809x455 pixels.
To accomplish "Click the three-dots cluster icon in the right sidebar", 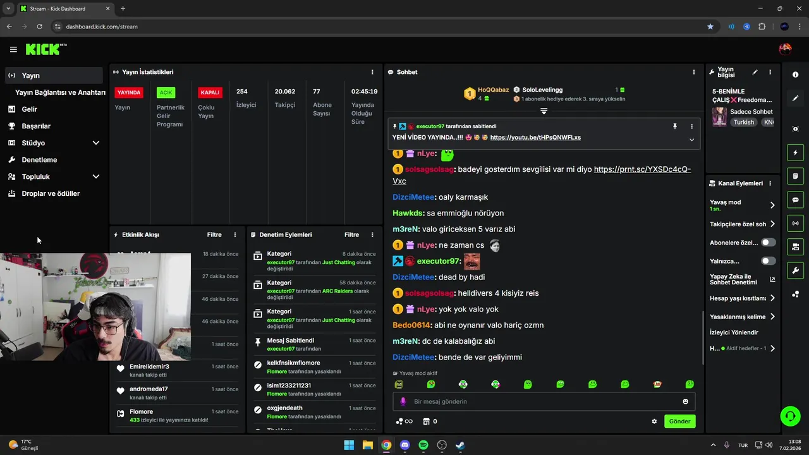I will coord(795,294).
